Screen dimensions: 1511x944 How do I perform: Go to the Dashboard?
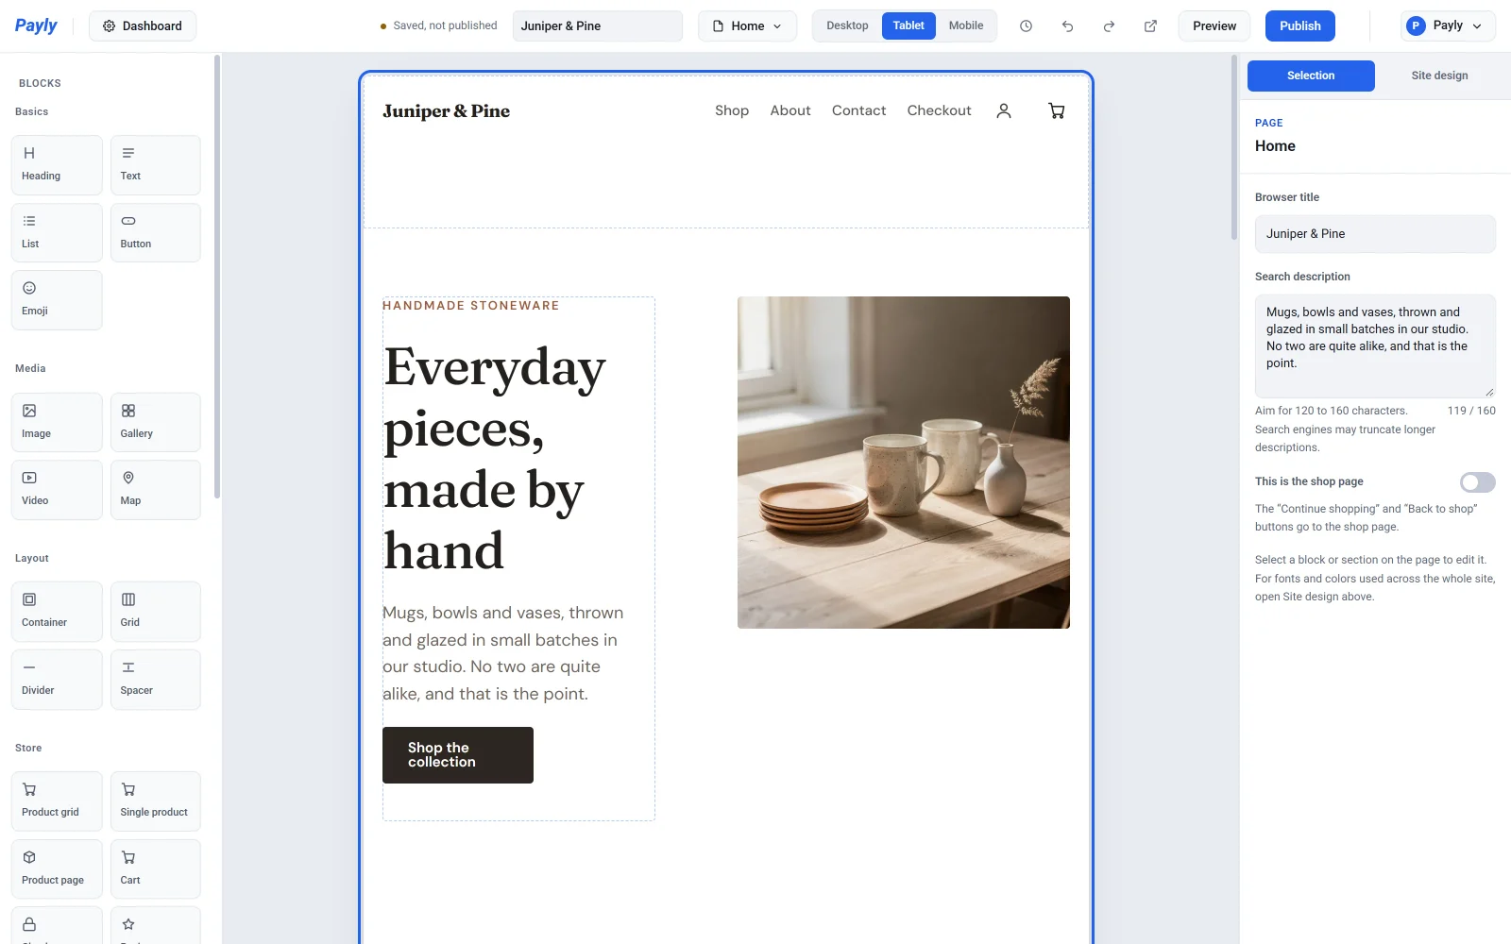[143, 26]
